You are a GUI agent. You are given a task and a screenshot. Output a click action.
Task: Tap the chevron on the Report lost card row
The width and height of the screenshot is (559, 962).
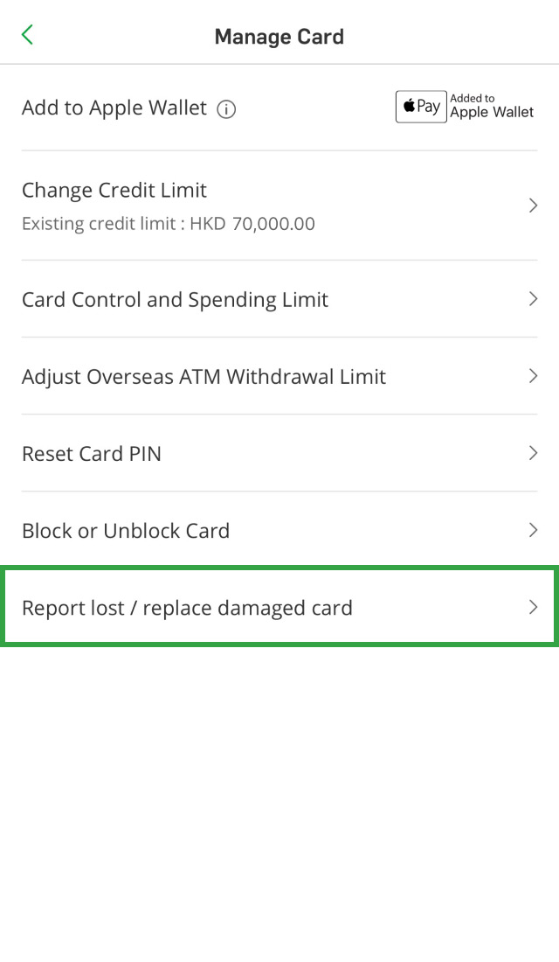click(x=533, y=607)
